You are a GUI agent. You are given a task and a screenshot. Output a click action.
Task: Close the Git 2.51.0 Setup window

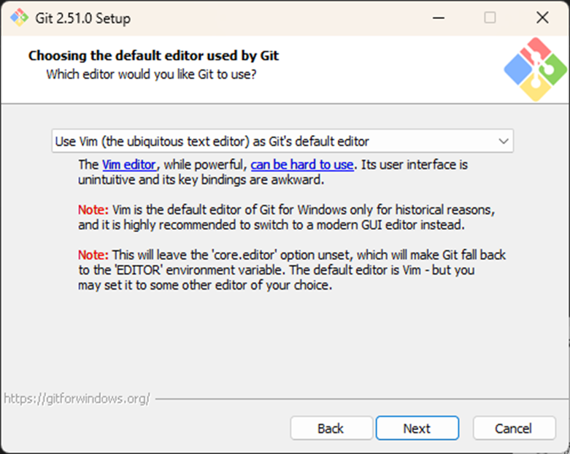542,18
